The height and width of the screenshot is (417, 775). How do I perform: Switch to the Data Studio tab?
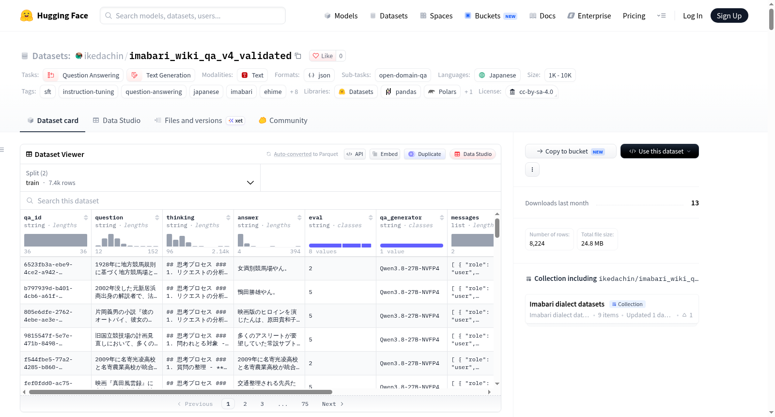tap(117, 121)
